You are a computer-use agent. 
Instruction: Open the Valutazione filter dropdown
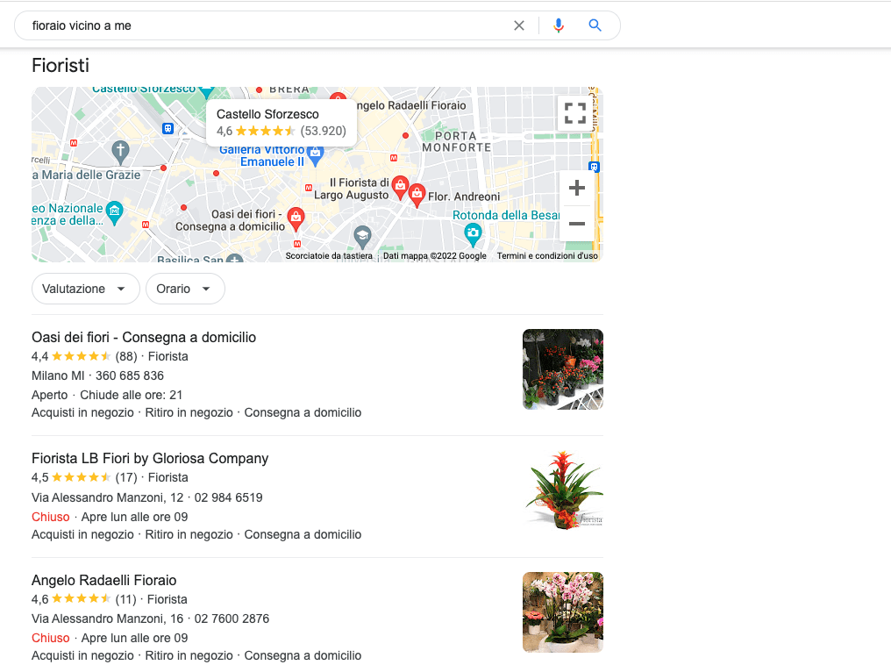[85, 289]
